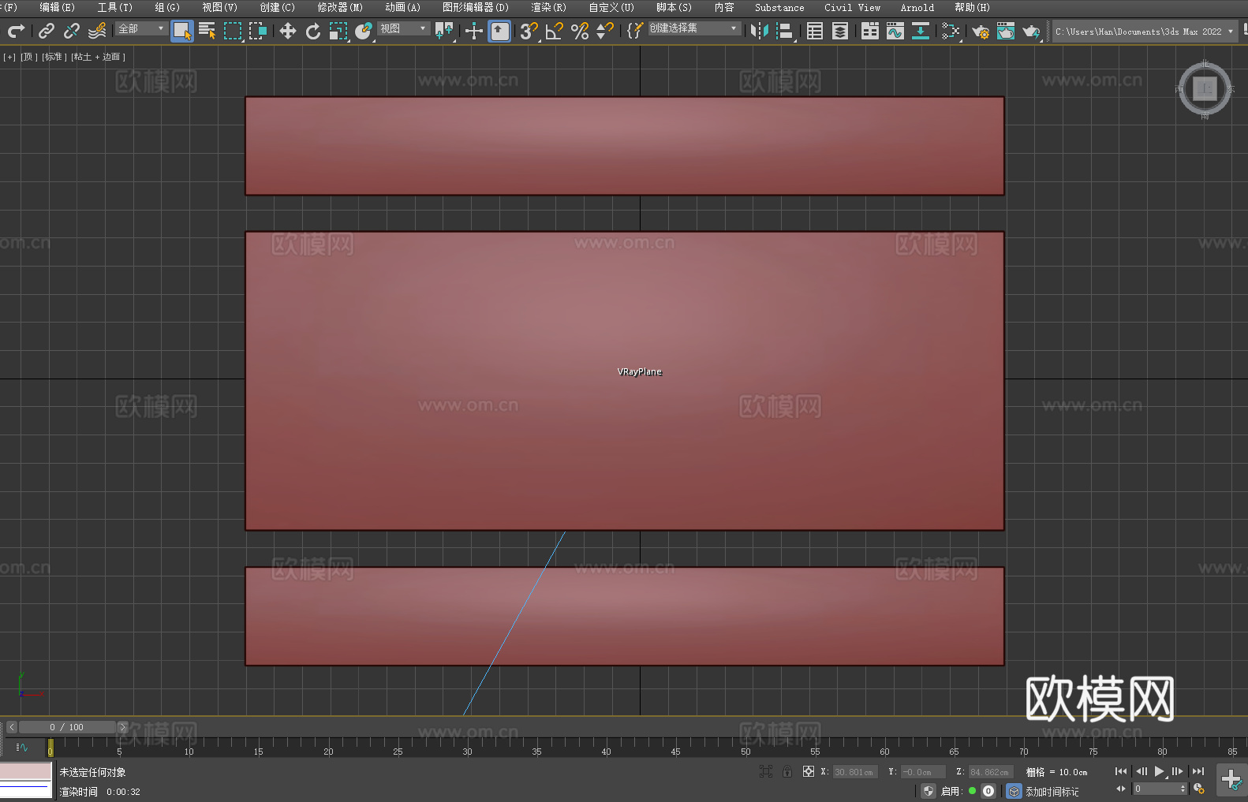Viewport: 1248px width, 802px height.
Task: Click the Align tool icon
Action: 785,31
